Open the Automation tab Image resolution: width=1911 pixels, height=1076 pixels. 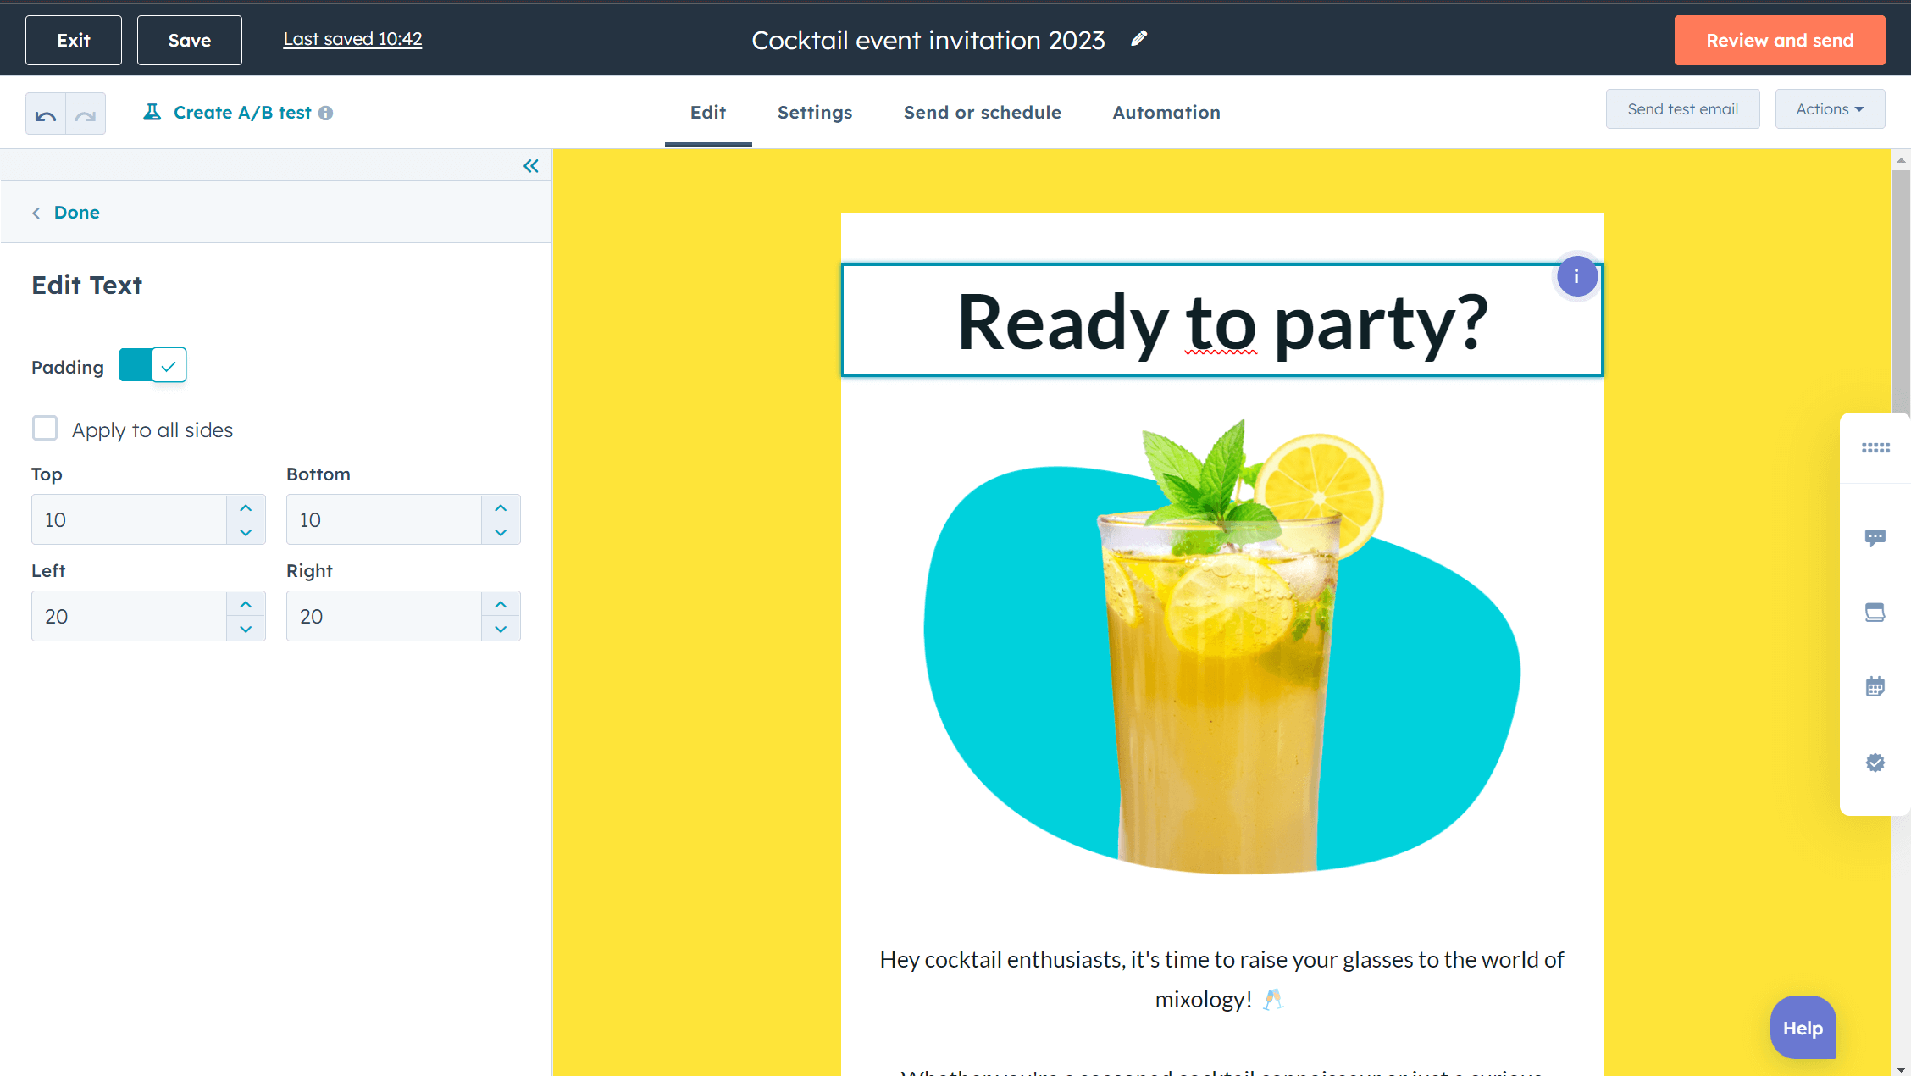(x=1166, y=113)
